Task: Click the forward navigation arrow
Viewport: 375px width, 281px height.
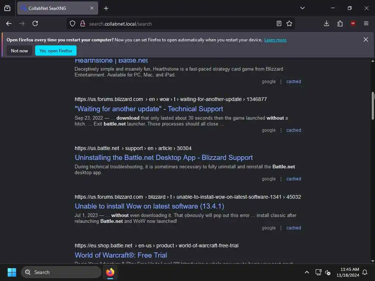Action: [x=22, y=23]
